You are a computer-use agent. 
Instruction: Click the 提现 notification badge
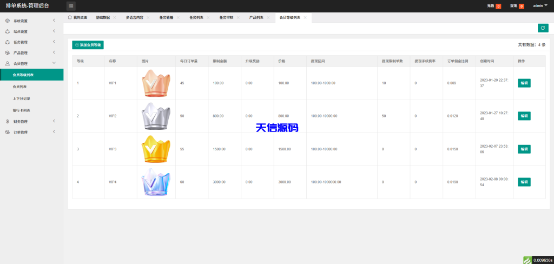click(521, 6)
